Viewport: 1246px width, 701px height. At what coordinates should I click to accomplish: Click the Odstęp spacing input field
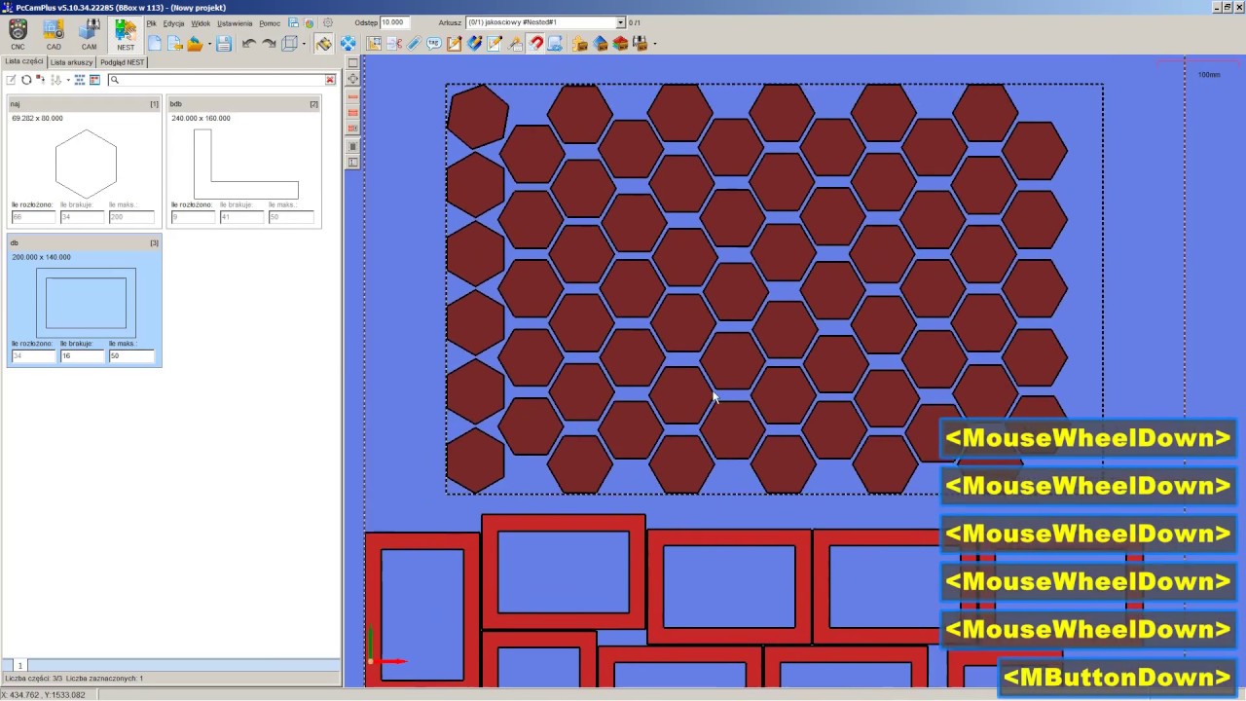tap(395, 22)
